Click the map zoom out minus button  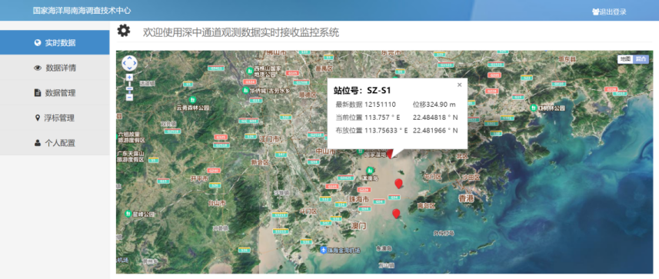click(x=129, y=97)
